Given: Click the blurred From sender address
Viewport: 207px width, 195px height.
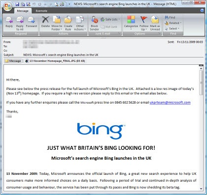Looking at the screenshot, I should pyautogui.click(x=51, y=42).
